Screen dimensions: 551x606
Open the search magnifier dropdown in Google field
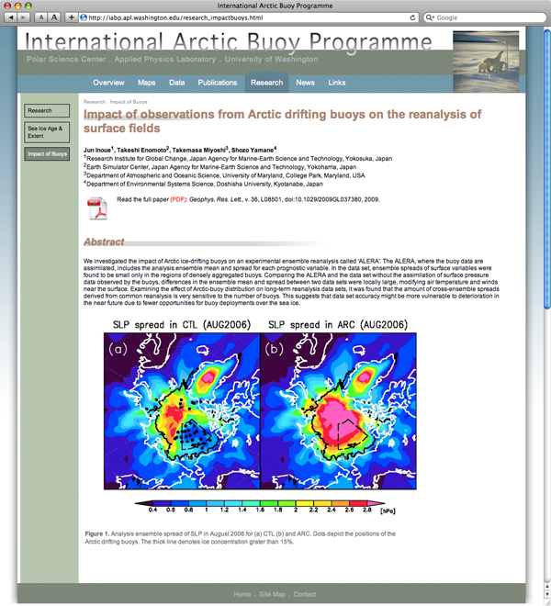(x=430, y=17)
